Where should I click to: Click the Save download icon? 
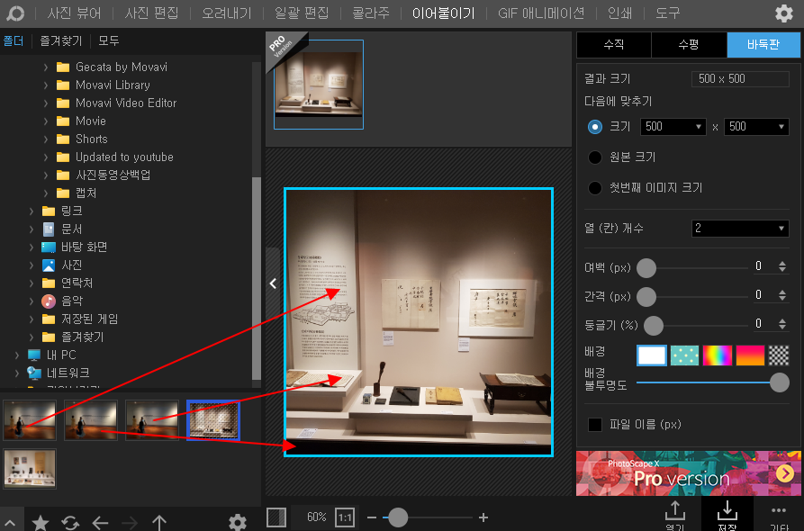click(727, 515)
